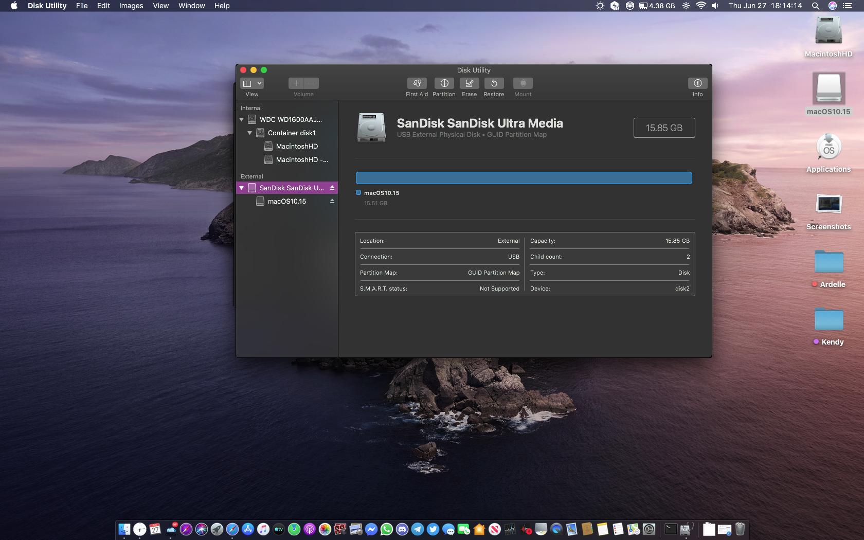Eject the macOS10.15 volume in sidebar
This screenshot has width=864, height=540.
coord(332,202)
